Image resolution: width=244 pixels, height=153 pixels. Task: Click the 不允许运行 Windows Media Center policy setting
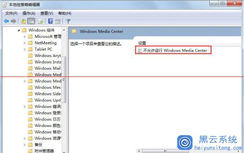pyautogui.click(x=173, y=50)
